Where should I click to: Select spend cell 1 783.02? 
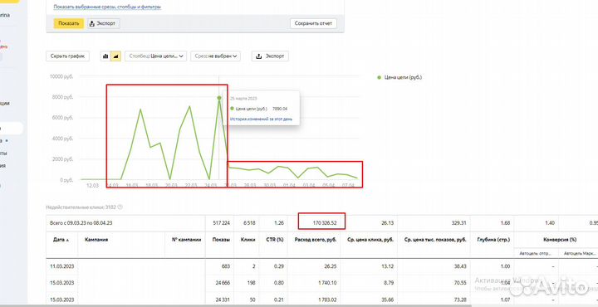click(x=327, y=300)
